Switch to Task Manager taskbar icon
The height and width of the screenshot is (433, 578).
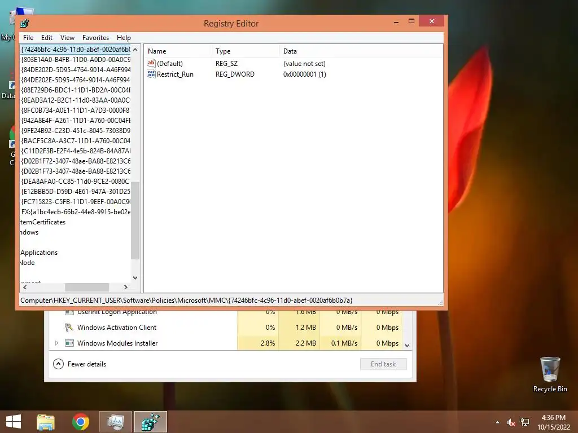pos(116,422)
